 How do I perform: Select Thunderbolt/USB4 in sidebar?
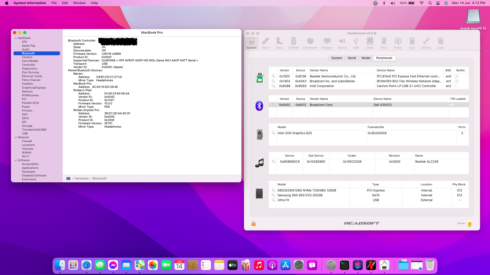click(x=34, y=130)
